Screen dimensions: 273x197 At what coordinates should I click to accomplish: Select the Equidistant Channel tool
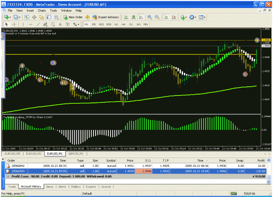(x=45, y=24)
